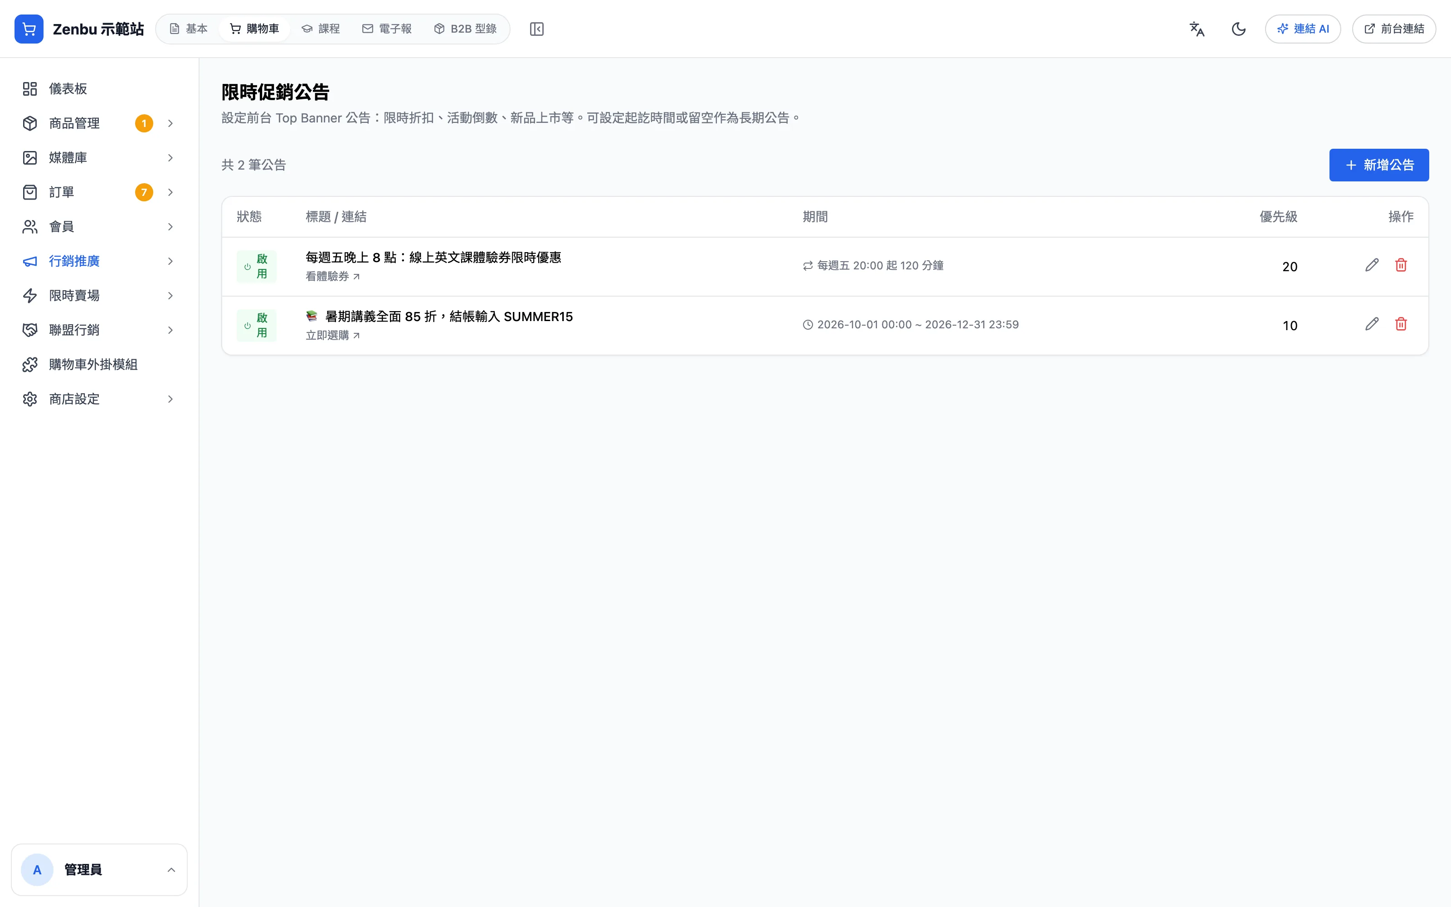Click the 商店設定 gear icon
Screen dimensions: 1451x907
(x=30, y=399)
